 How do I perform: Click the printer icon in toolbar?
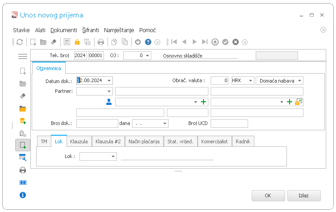click(x=101, y=42)
